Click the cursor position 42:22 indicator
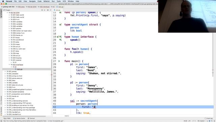 (185, 121)
